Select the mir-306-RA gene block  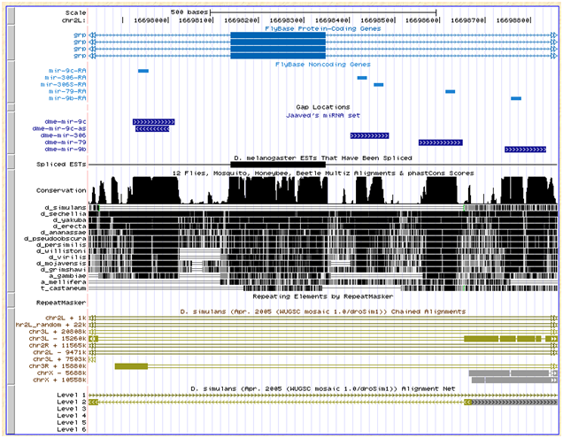click(x=361, y=77)
